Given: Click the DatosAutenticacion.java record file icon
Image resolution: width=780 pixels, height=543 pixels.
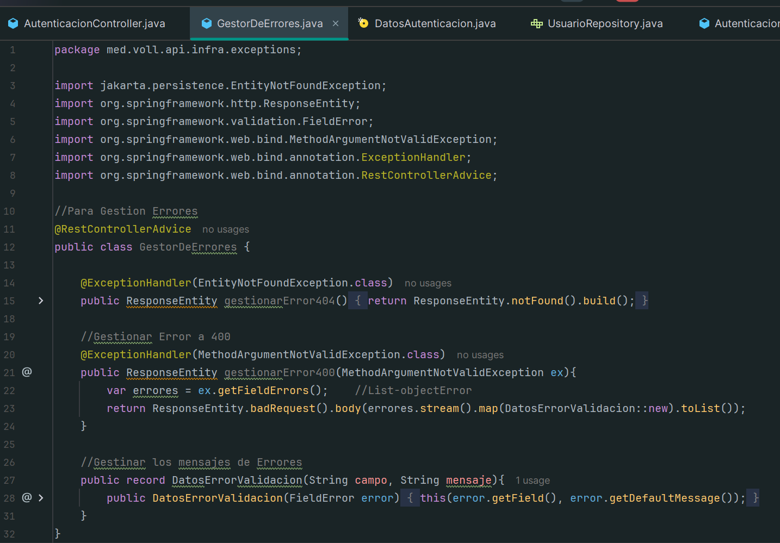Looking at the screenshot, I should tap(363, 23).
